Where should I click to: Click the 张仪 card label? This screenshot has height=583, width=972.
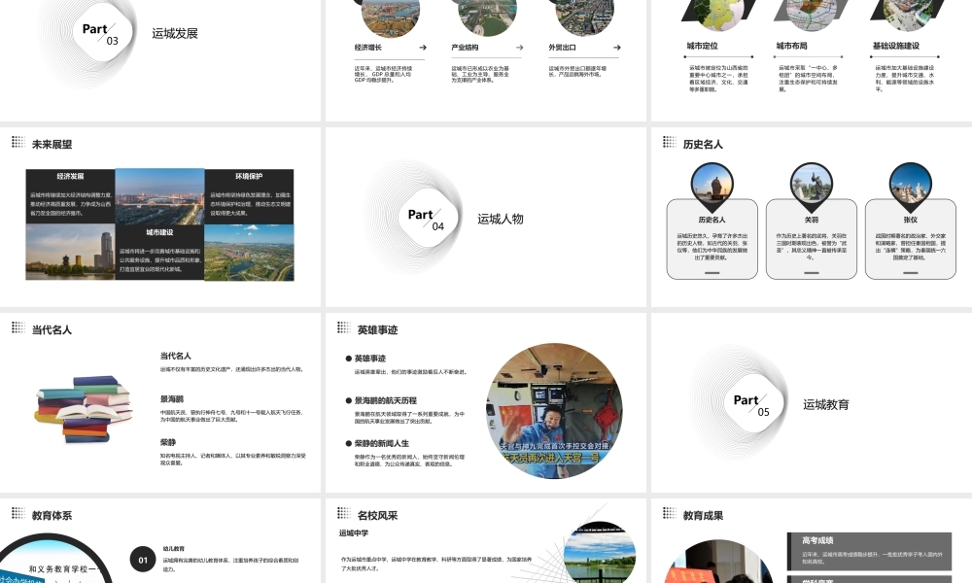(910, 220)
